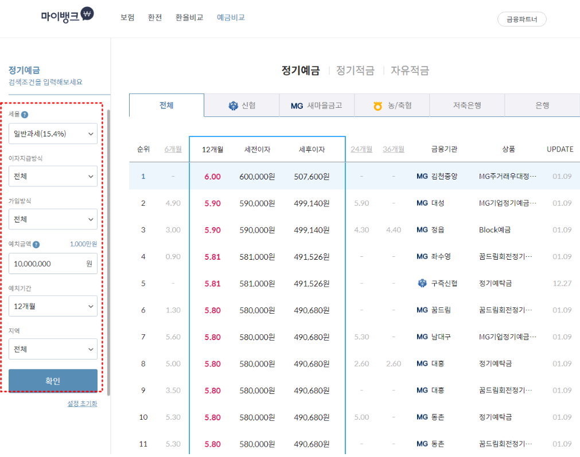Image resolution: width=580 pixels, height=457 pixels.
Task: Open the 환율비교 menu
Action: (189, 17)
